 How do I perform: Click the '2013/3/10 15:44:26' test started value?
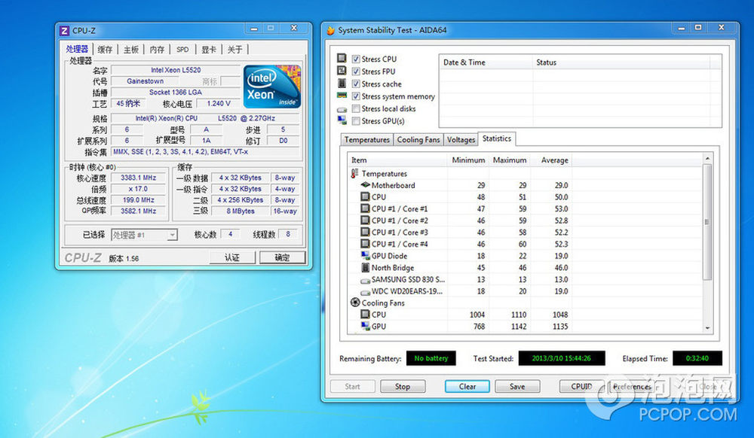(562, 358)
